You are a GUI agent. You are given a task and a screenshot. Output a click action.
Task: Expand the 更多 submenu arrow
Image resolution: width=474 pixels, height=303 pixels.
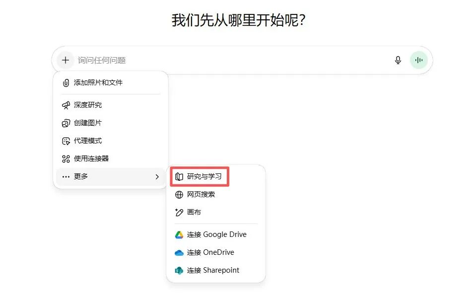(x=157, y=177)
